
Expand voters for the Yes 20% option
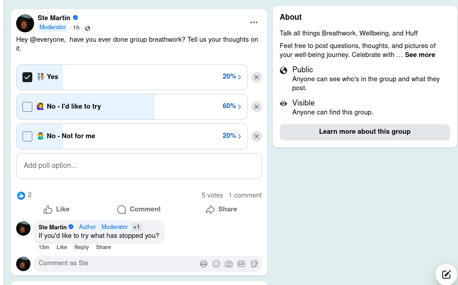point(232,77)
